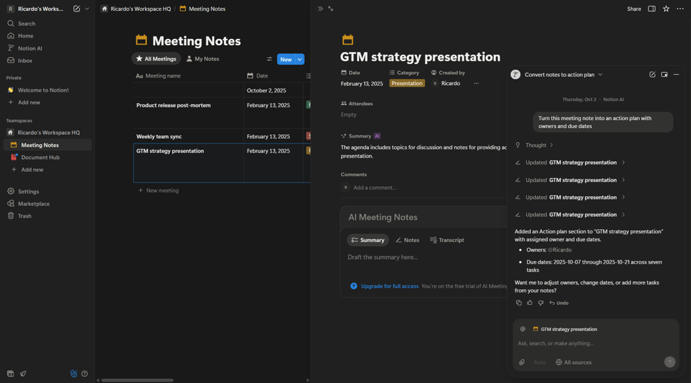Click Ask, search, or make anything field
Screen dimensions: 691x383
tap(595, 343)
